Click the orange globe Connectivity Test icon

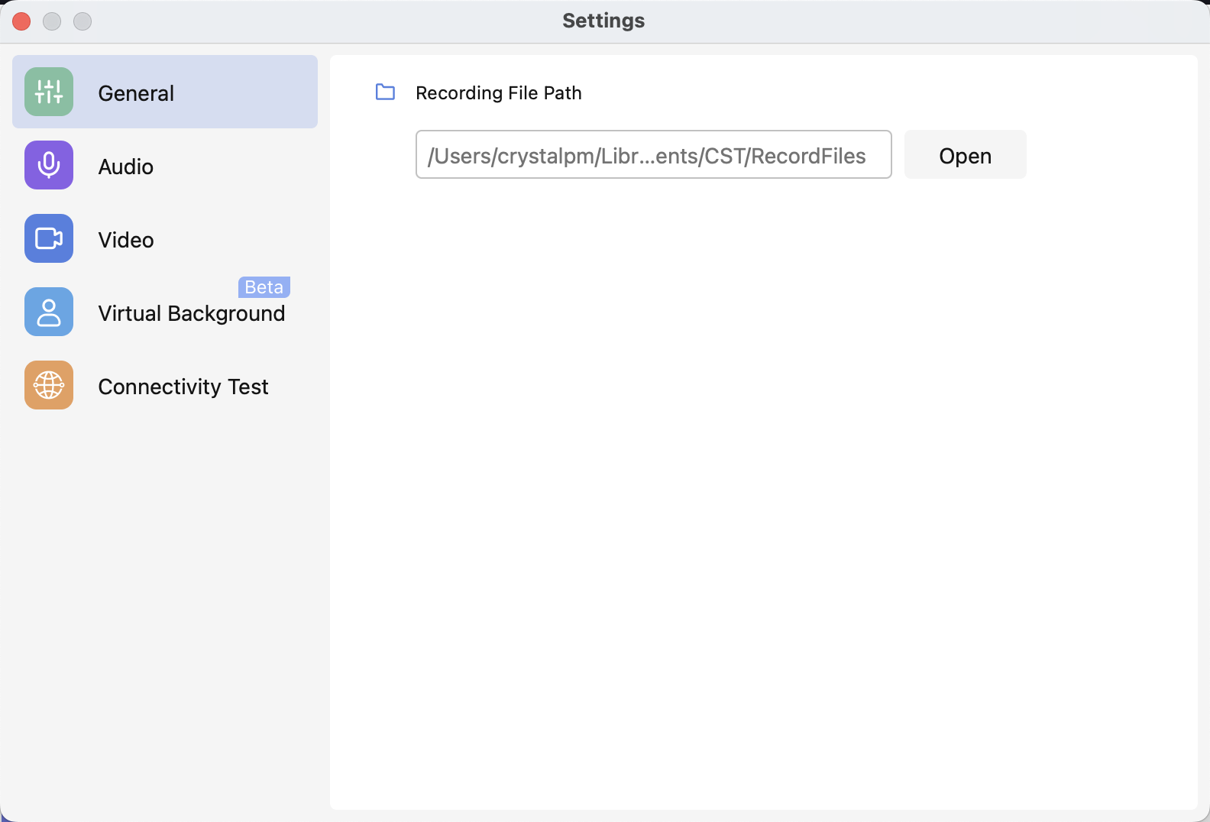[x=49, y=385]
